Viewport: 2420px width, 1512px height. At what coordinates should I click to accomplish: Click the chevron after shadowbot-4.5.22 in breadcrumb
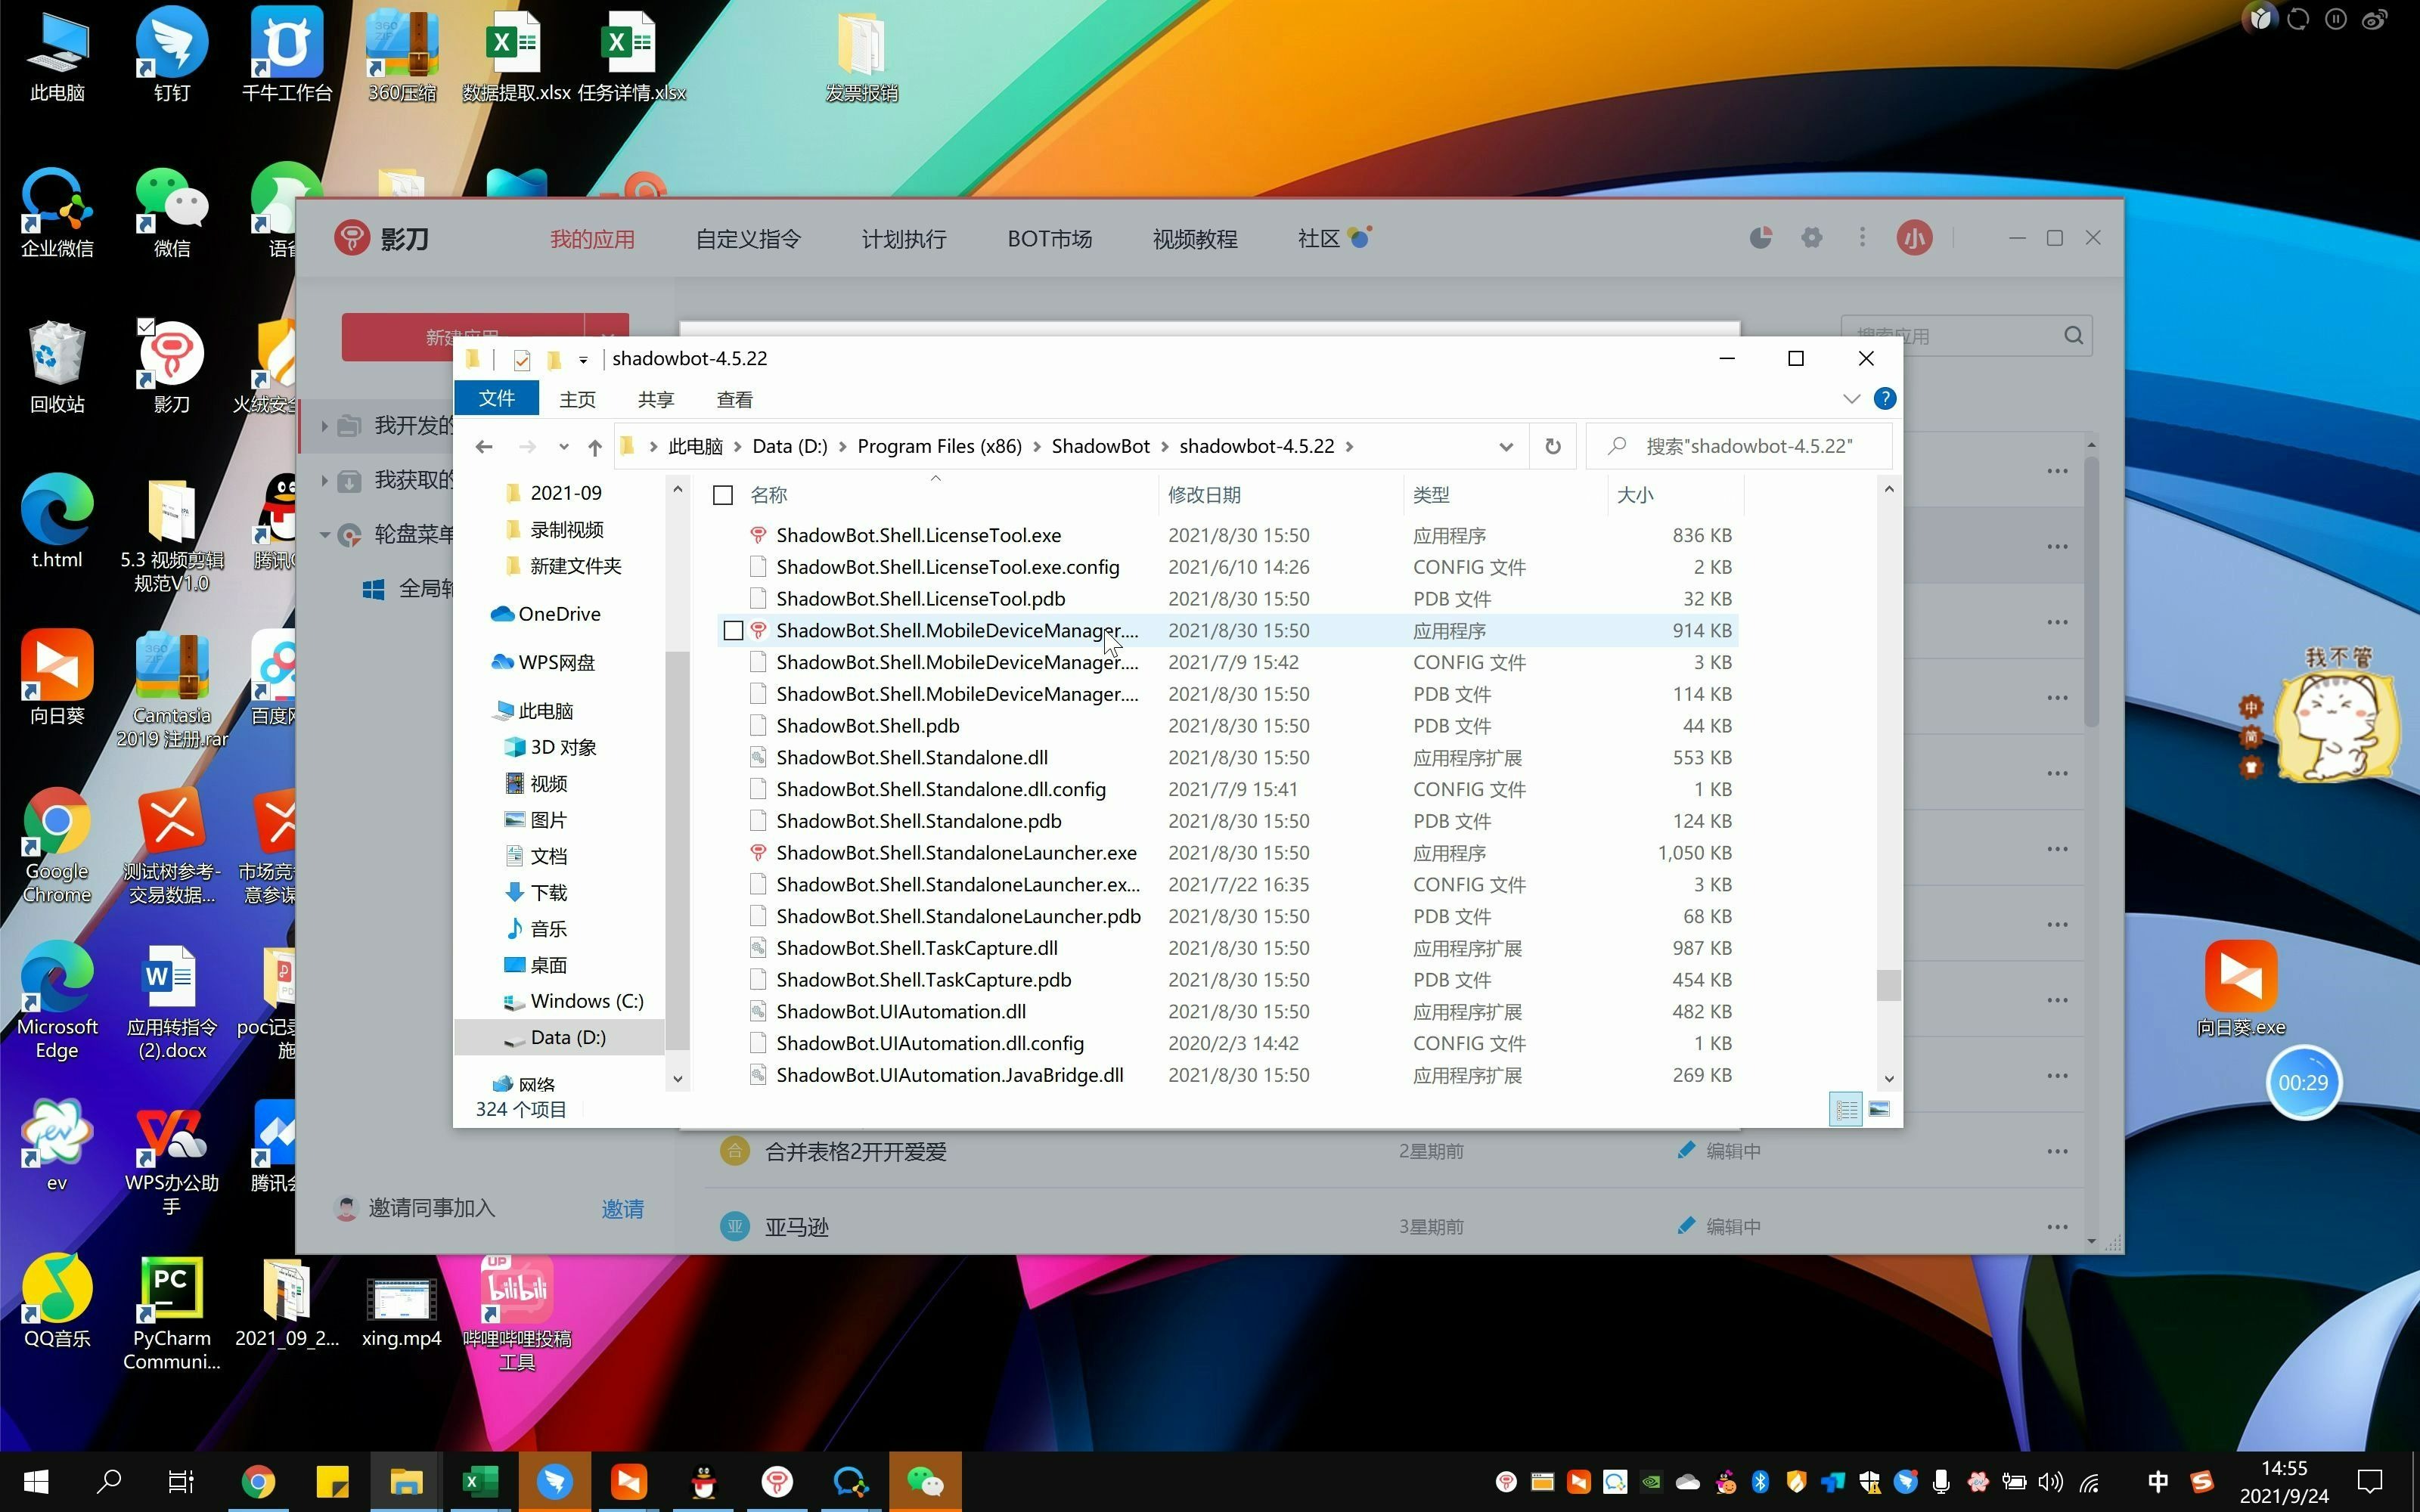[x=1350, y=447]
